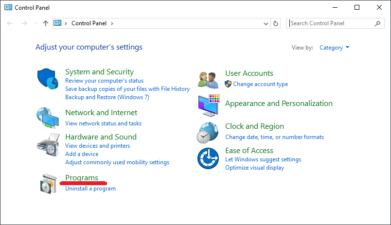The width and height of the screenshot is (391, 225).
Task: Click the search magnifier icon
Action: point(377,23)
